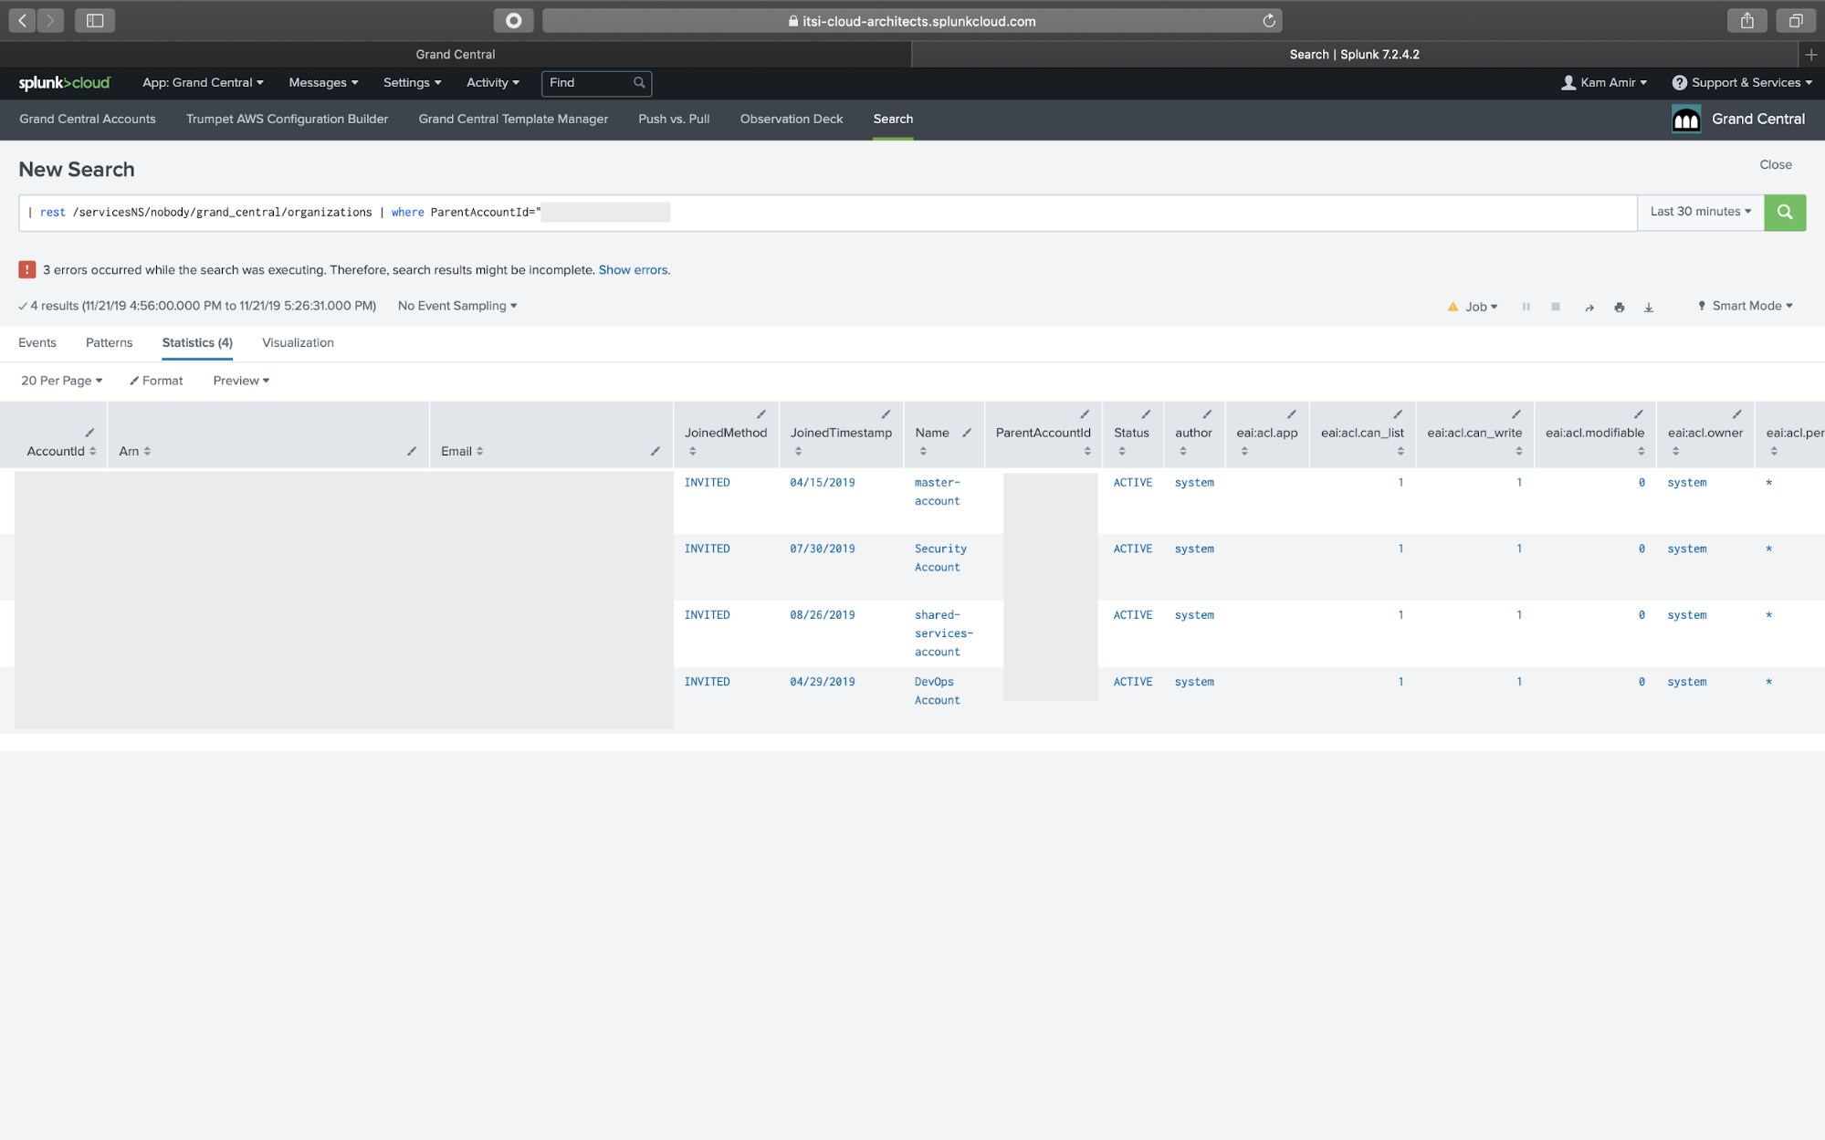Image resolution: width=1825 pixels, height=1140 pixels.
Task: Open Grand Central Accounts nav item
Action: (88, 119)
